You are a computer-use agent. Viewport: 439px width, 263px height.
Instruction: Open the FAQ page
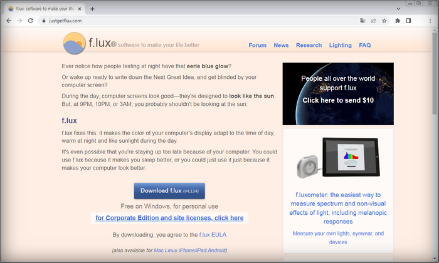365,45
